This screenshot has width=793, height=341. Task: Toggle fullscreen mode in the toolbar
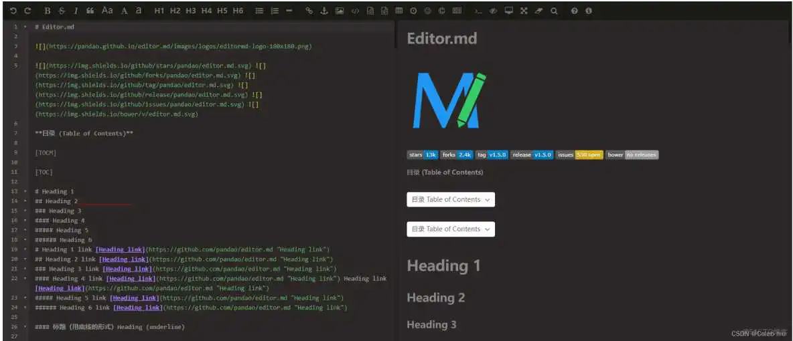(524, 11)
